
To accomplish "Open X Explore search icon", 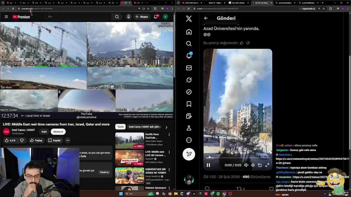I will [189, 44].
